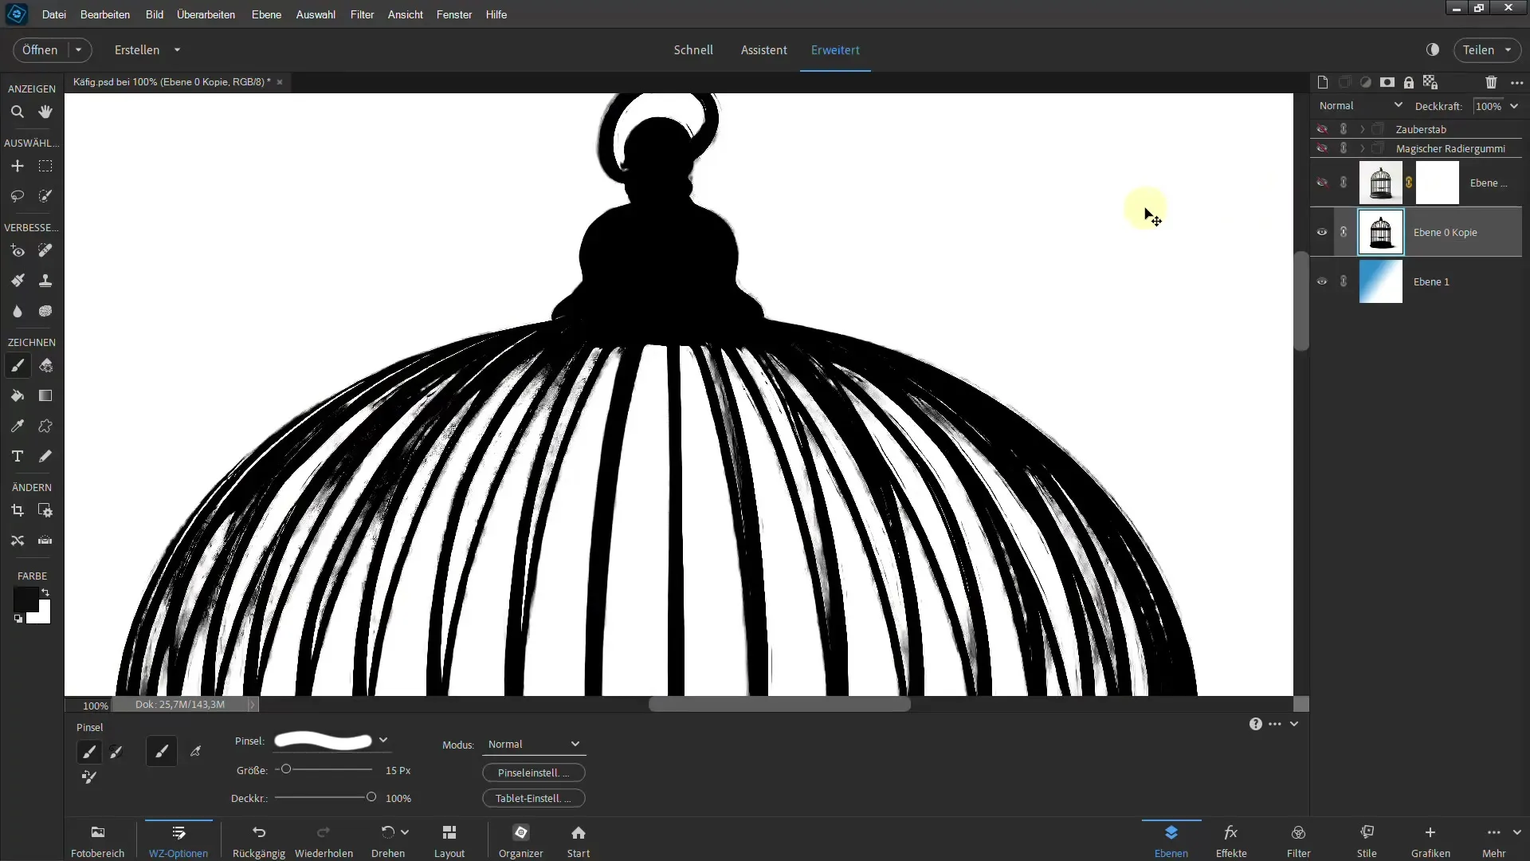
Task: Click Rückgängig to undo last action
Action: [x=258, y=840]
